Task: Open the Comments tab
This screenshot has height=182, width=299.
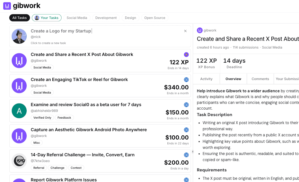Action: [260, 79]
